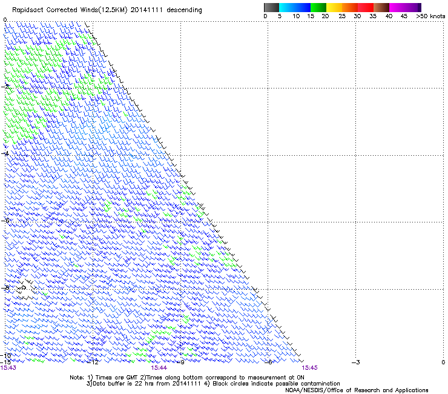Click the red 30-35 knots color segment

coord(366,7)
